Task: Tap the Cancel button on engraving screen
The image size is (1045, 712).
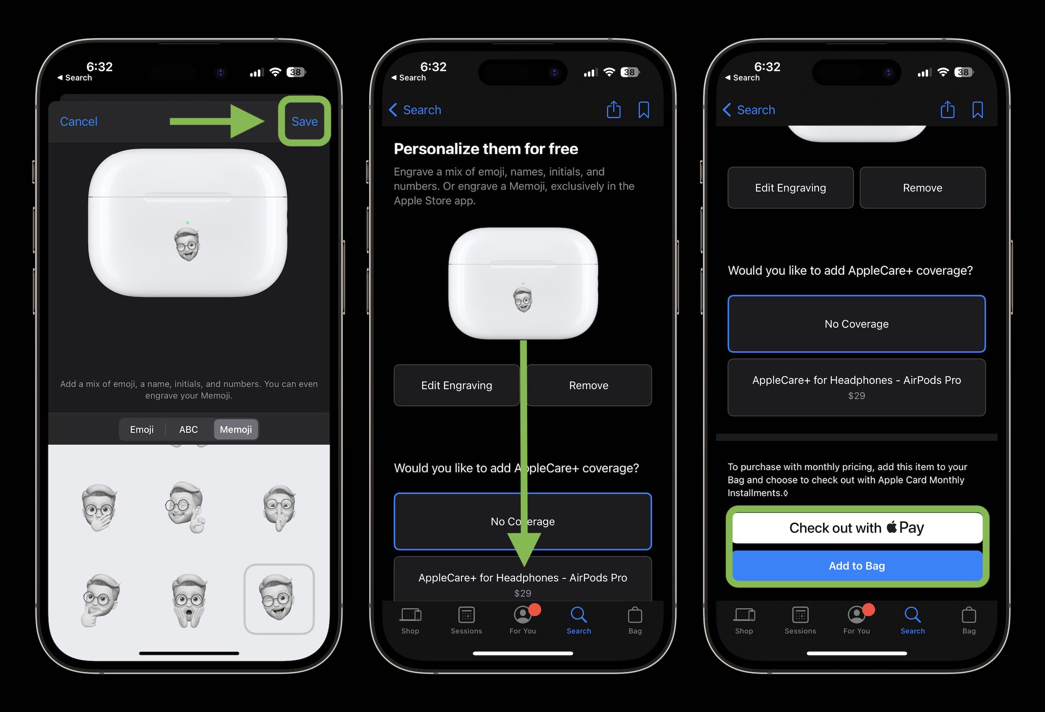Action: [78, 121]
